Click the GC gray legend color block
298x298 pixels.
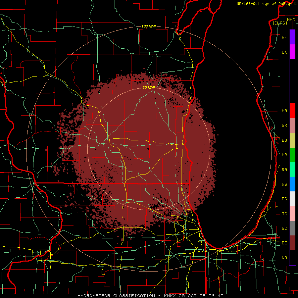(292, 228)
